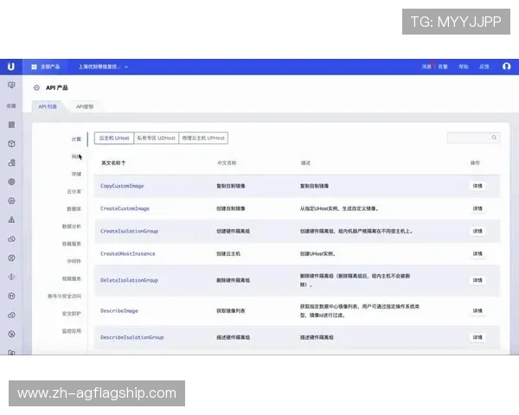Select 存储 category
Viewport: 519px width, 415px height.
point(76,174)
